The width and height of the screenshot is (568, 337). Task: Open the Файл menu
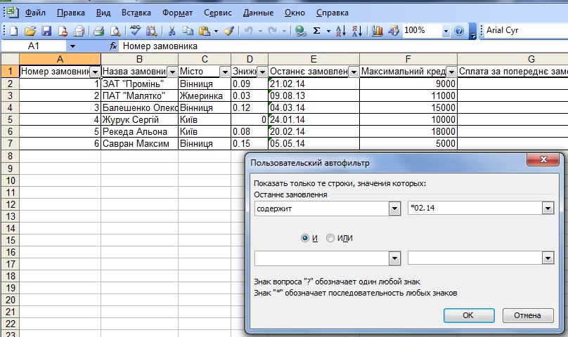click(x=35, y=13)
